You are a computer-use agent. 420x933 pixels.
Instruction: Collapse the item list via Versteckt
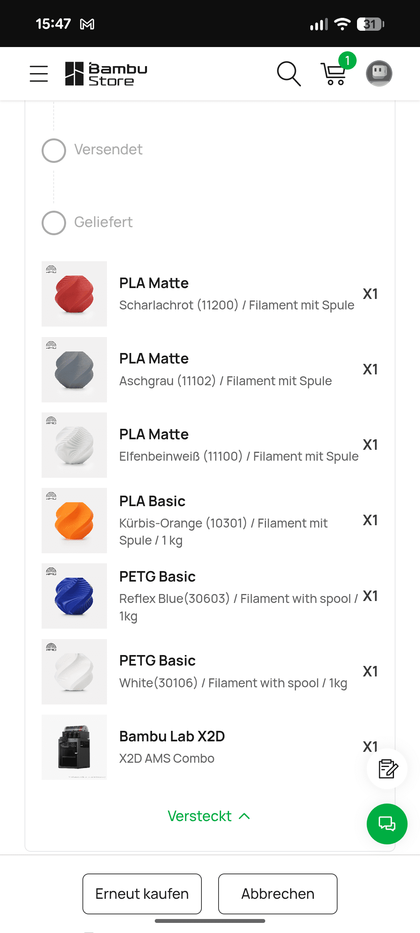point(200,816)
